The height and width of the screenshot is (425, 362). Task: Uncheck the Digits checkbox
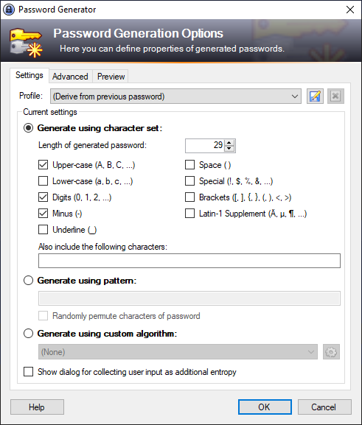[x=43, y=197]
